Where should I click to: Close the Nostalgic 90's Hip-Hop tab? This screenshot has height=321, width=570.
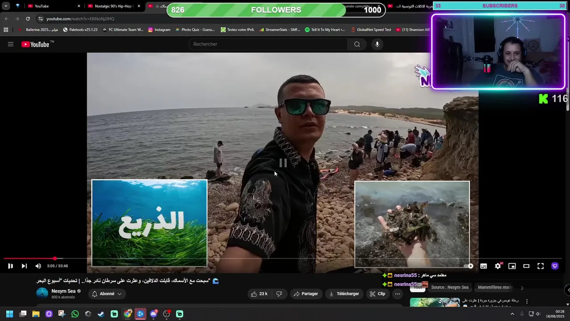[139, 6]
